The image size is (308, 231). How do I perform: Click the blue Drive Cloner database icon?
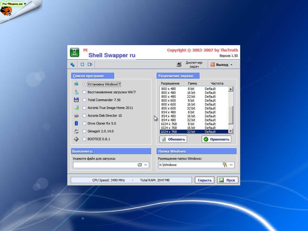(x=76, y=123)
